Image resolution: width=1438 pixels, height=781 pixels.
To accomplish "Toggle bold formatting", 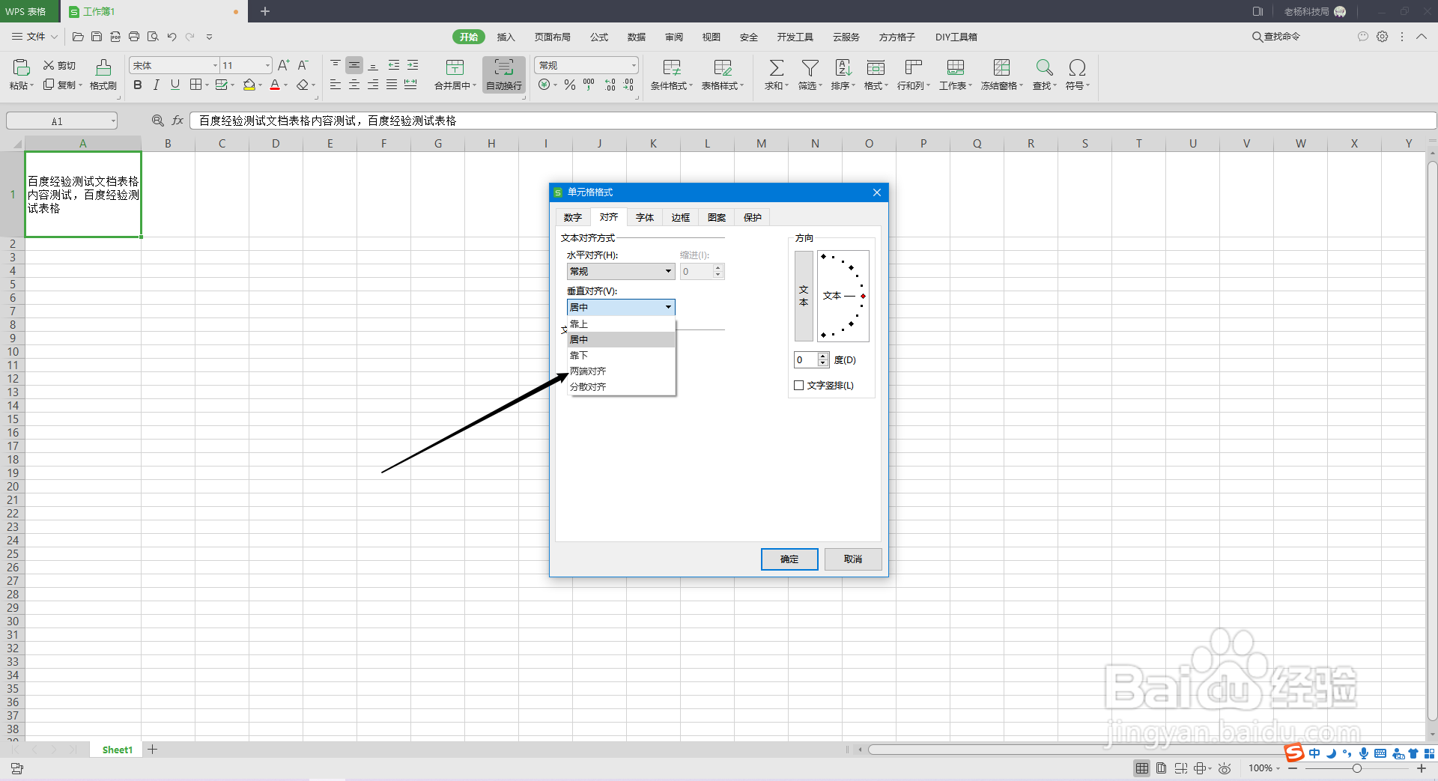I will click(x=138, y=85).
